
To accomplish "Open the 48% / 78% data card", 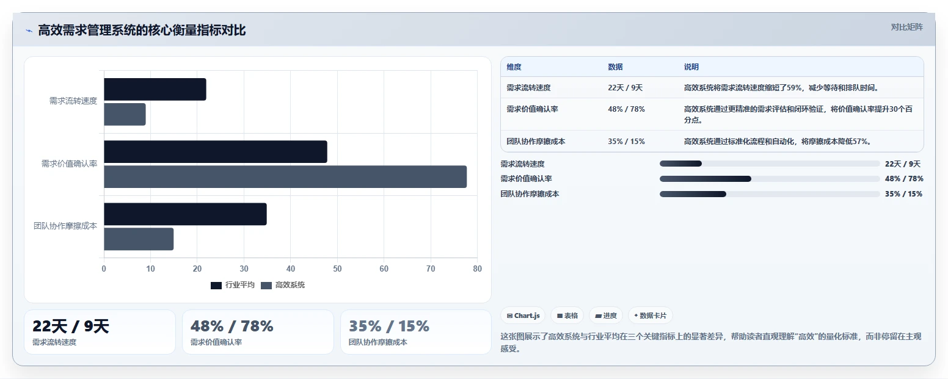I will pos(258,332).
